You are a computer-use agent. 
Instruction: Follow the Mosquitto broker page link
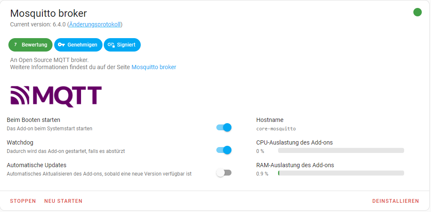click(154, 67)
